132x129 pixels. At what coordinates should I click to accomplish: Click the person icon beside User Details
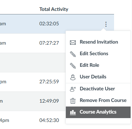pos(73,77)
